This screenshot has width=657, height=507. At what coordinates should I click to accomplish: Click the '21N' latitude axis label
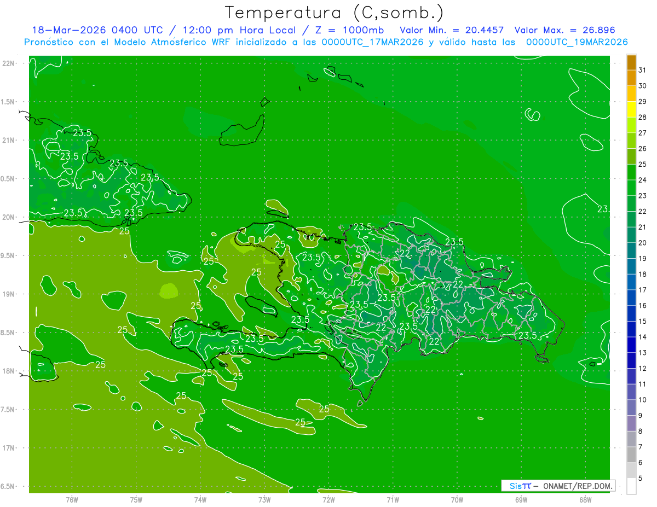(x=9, y=141)
